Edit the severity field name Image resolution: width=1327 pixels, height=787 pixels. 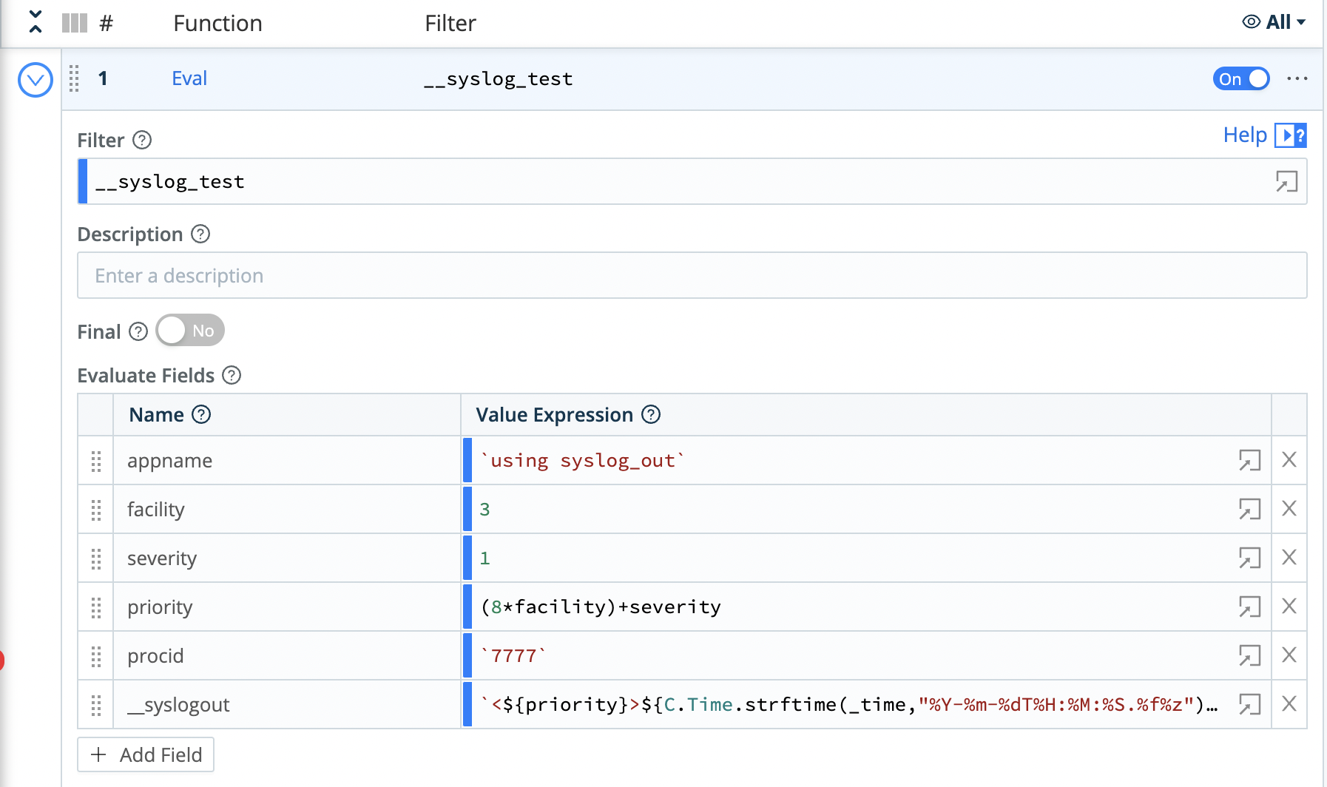point(287,558)
